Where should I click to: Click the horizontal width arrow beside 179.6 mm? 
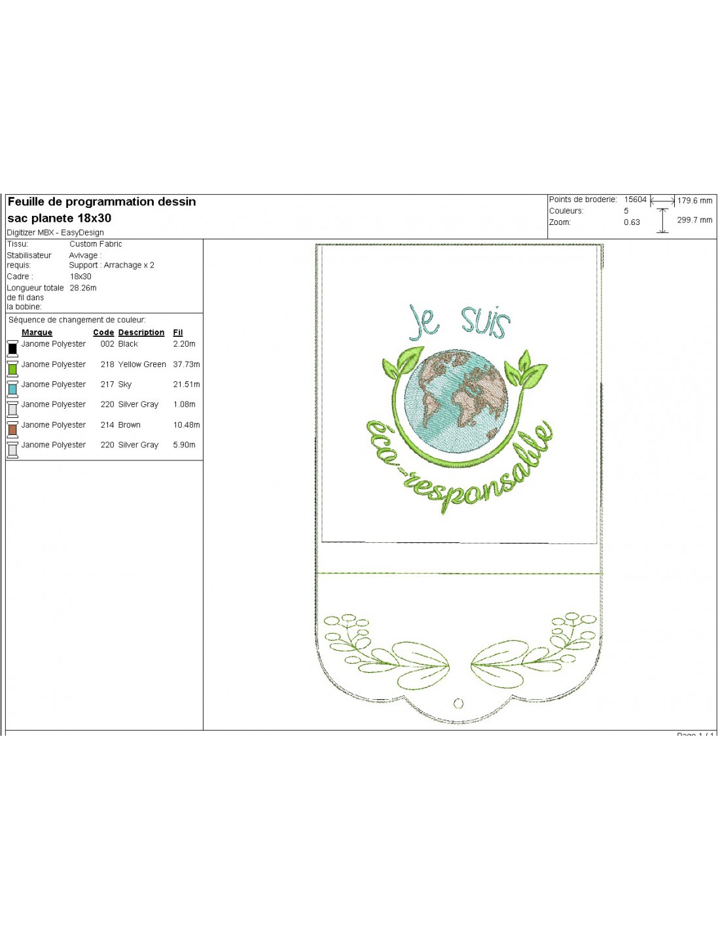click(662, 201)
